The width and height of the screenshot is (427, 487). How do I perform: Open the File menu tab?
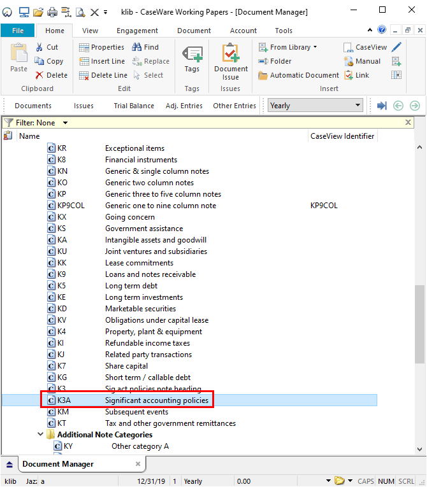click(18, 31)
